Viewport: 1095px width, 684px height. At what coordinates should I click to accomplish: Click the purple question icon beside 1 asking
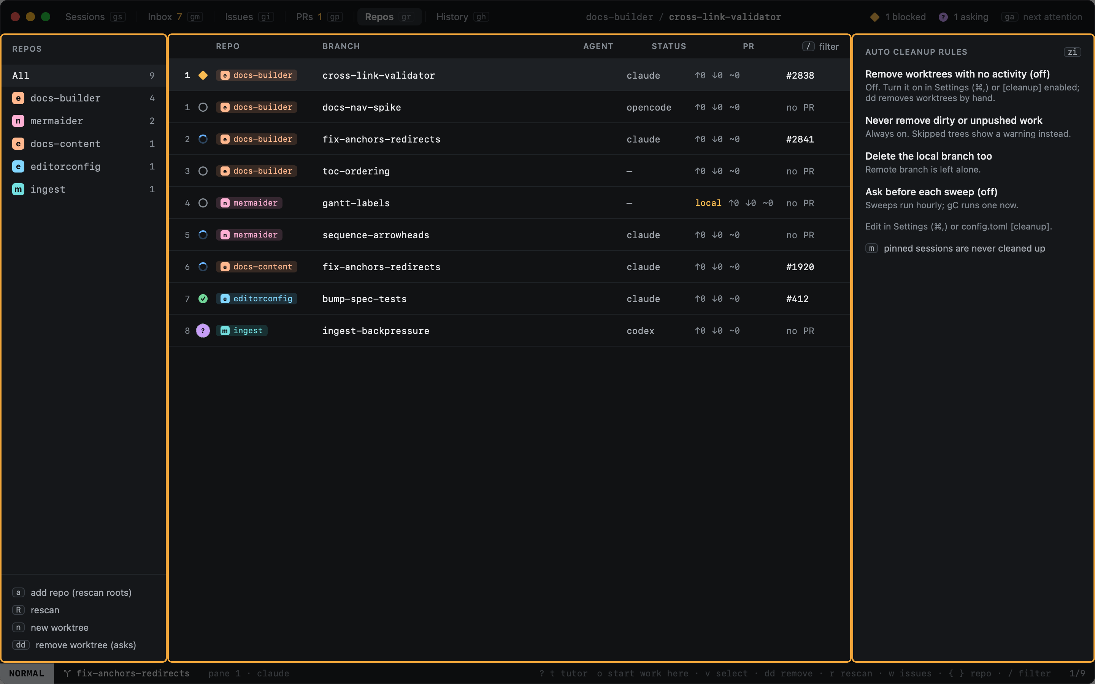tap(943, 17)
